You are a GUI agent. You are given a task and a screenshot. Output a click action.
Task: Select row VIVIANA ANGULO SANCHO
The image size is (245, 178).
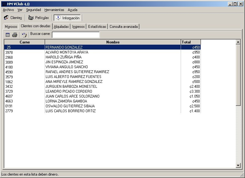coord(102,67)
